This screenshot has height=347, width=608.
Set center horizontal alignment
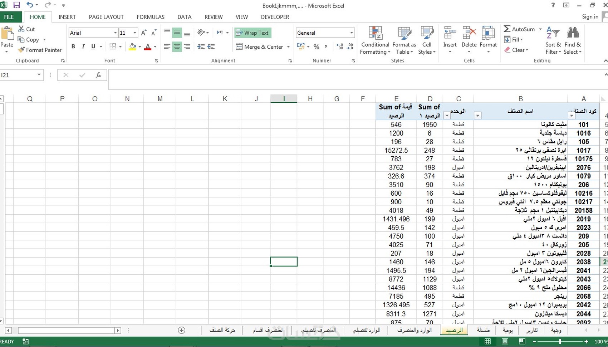click(177, 47)
